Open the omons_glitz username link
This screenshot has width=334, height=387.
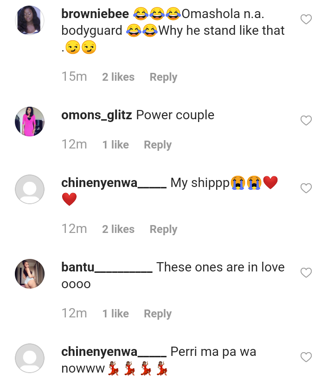[96, 115]
